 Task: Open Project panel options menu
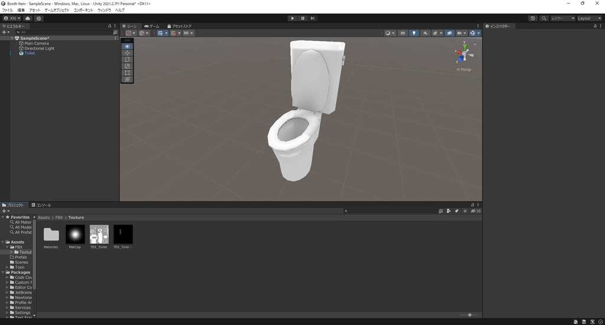(478, 205)
